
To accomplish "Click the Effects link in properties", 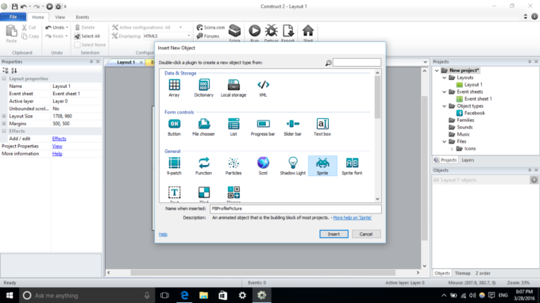I will (60, 139).
